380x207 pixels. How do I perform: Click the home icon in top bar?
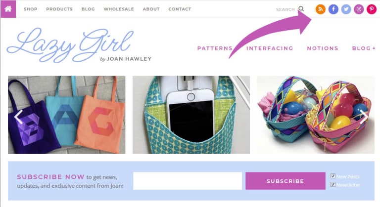coord(8,9)
